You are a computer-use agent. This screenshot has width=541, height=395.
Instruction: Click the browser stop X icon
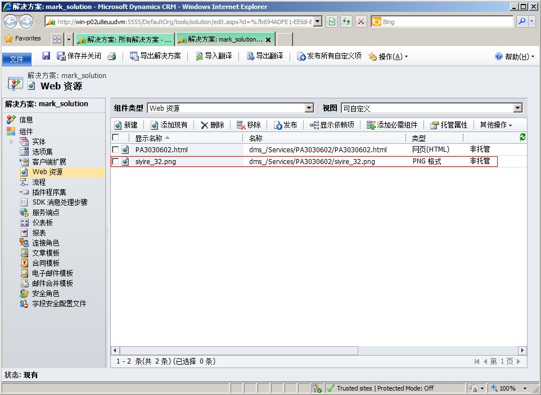tap(361, 22)
